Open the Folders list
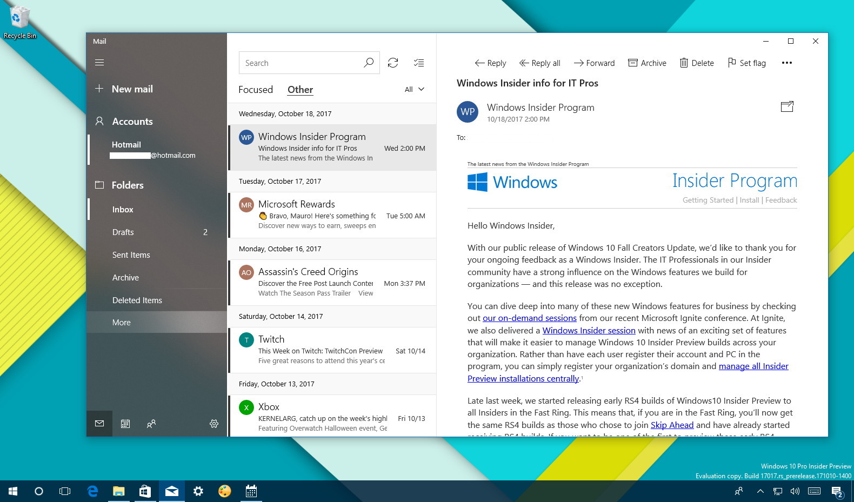854x502 pixels. [120, 185]
